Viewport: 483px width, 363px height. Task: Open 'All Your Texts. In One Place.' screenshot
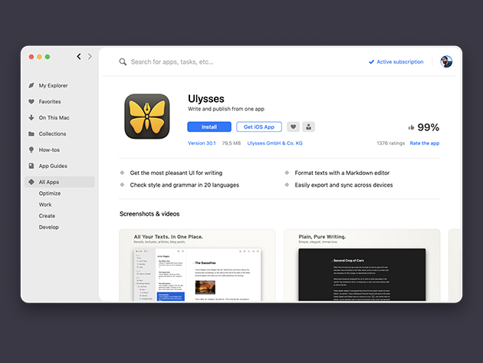197,265
